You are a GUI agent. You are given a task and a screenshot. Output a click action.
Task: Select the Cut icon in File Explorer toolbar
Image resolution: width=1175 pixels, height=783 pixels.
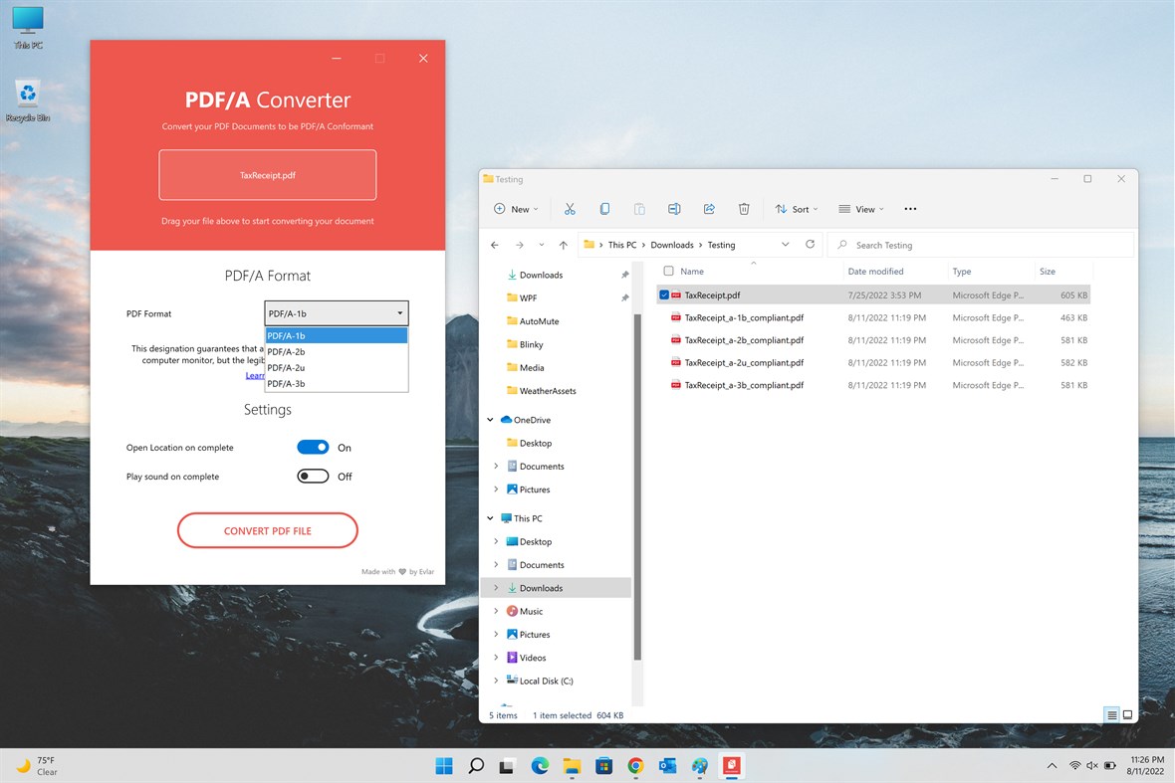pyautogui.click(x=570, y=209)
